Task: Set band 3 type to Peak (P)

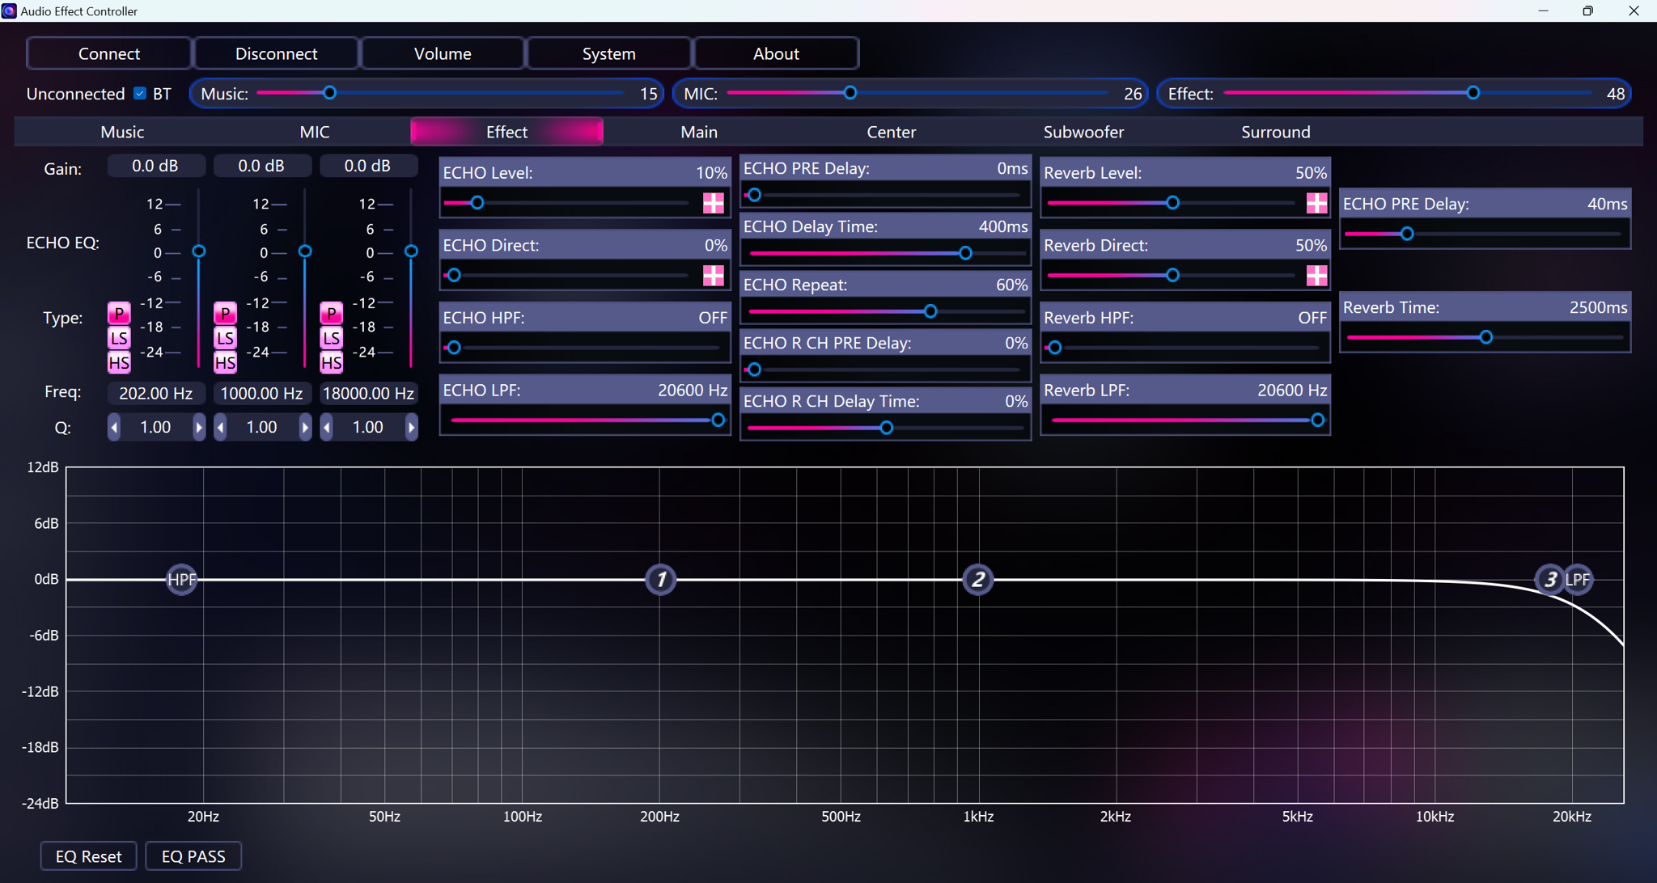Action: (x=331, y=313)
